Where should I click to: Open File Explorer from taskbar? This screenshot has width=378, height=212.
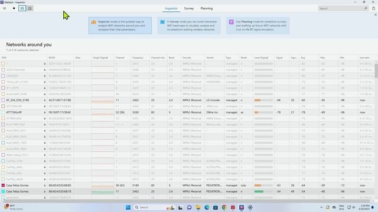click(198, 207)
